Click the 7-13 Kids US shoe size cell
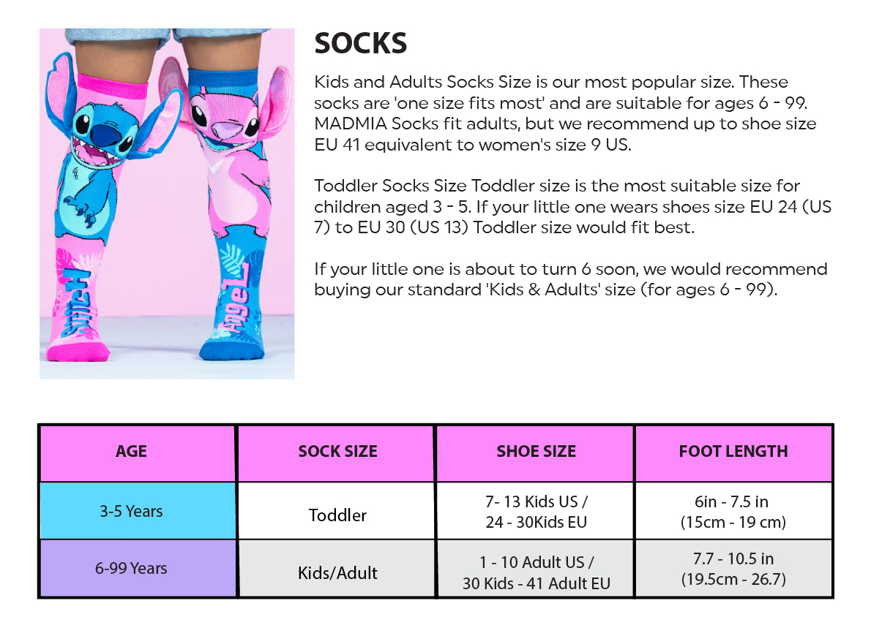This screenshot has height=636, width=871. 536,512
